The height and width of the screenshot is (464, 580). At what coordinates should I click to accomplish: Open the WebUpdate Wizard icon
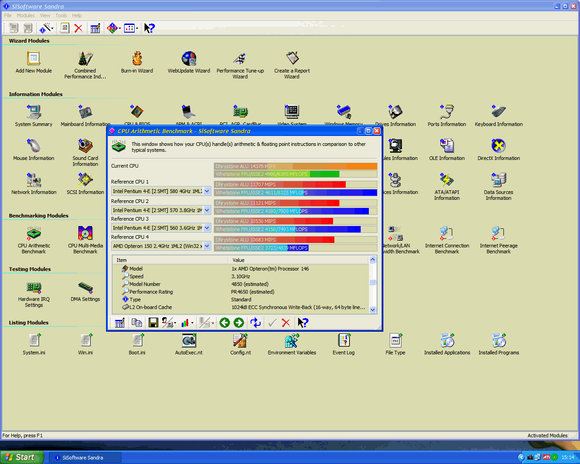point(189,59)
